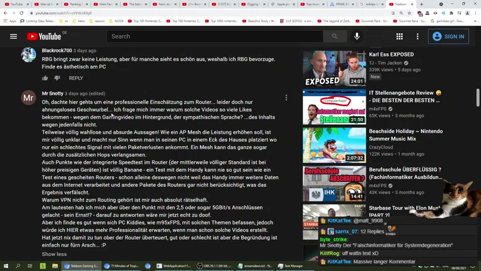Open Mr Snotty comment options menu
The height and width of the screenshot is (271, 481).
(x=286, y=98)
